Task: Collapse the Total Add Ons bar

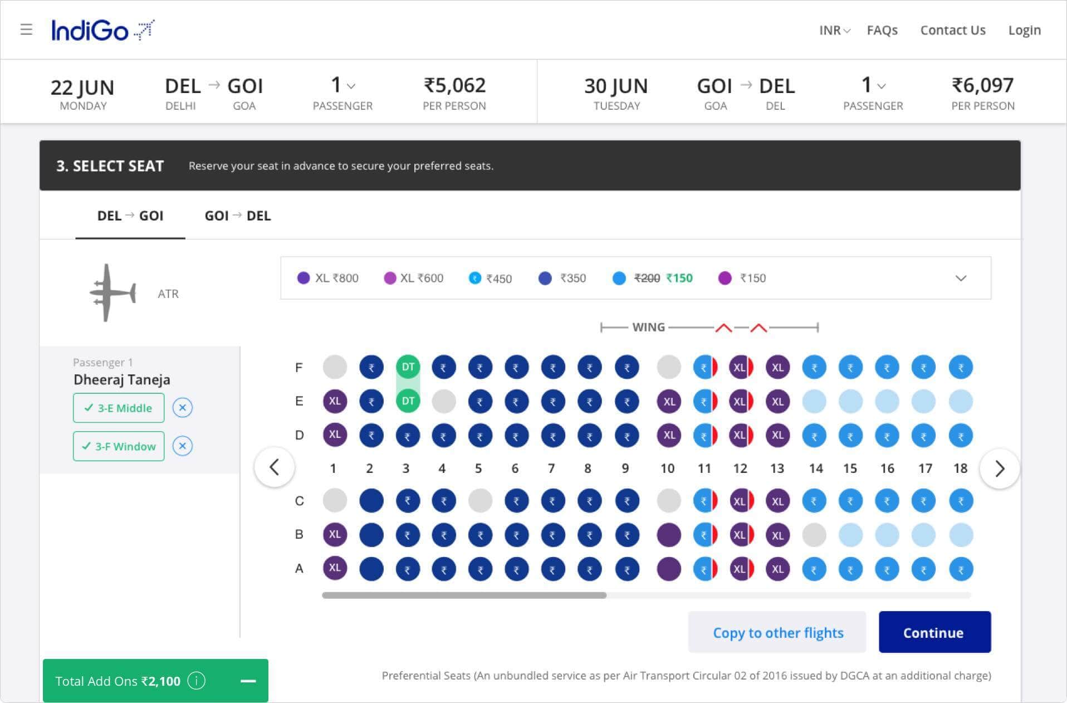Action: [x=248, y=681]
